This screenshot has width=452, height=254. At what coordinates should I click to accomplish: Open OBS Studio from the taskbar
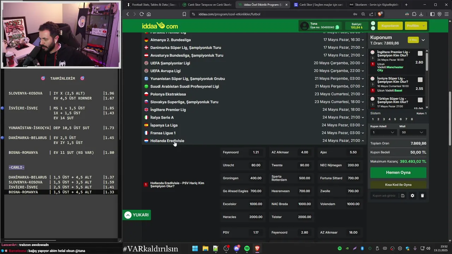[x=226, y=248]
